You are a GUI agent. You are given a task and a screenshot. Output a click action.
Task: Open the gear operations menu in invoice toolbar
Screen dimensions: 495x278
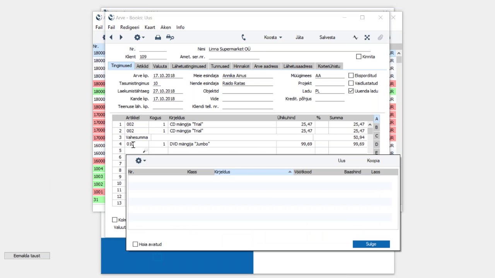pyautogui.click(x=139, y=37)
